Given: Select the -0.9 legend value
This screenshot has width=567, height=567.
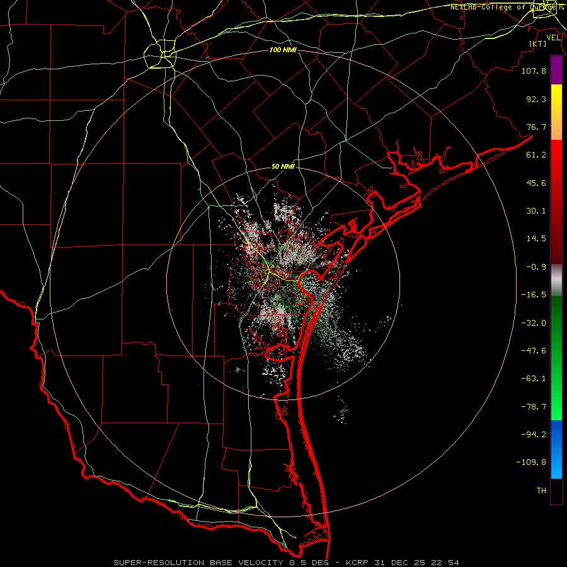Looking at the screenshot, I should (536, 267).
